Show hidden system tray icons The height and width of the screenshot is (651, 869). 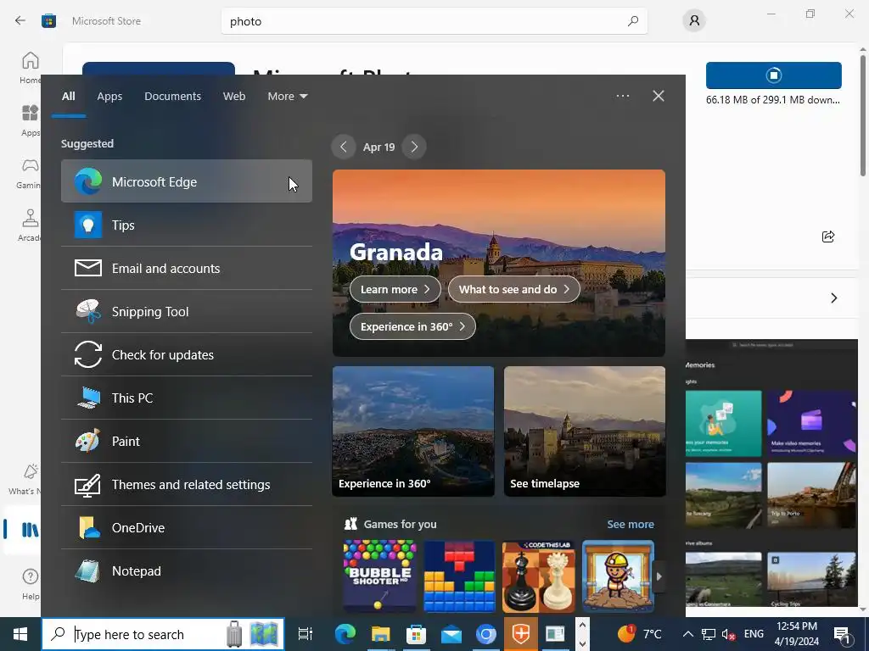pos(687,634)
